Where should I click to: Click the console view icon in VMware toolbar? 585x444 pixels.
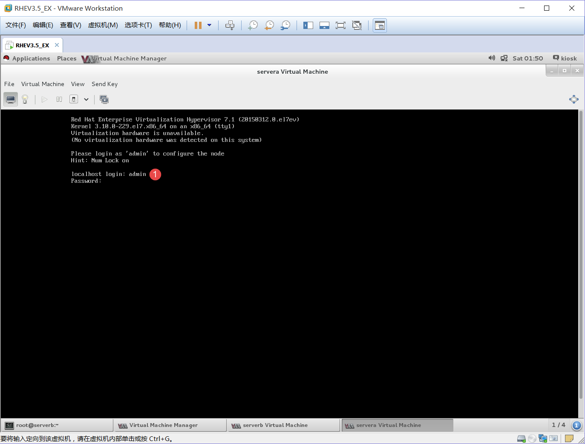(380, 25)
